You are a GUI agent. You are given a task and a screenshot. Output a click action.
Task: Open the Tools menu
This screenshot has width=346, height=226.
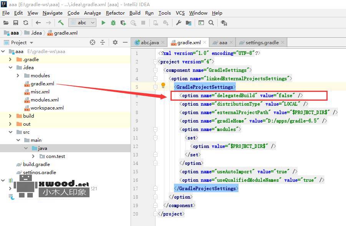click(165, 13)
